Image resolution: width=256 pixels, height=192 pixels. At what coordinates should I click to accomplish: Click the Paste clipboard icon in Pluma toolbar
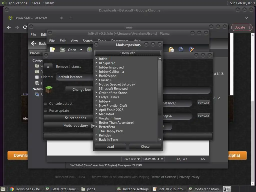coord(171,49)
